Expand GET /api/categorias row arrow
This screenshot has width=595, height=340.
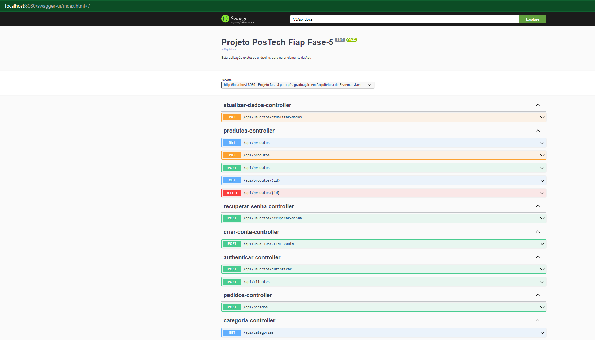click(x=542, y=333)
